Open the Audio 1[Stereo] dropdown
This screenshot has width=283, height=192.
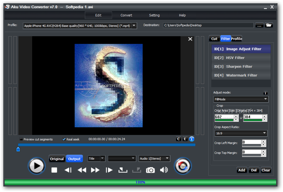(x=154, y=159)
